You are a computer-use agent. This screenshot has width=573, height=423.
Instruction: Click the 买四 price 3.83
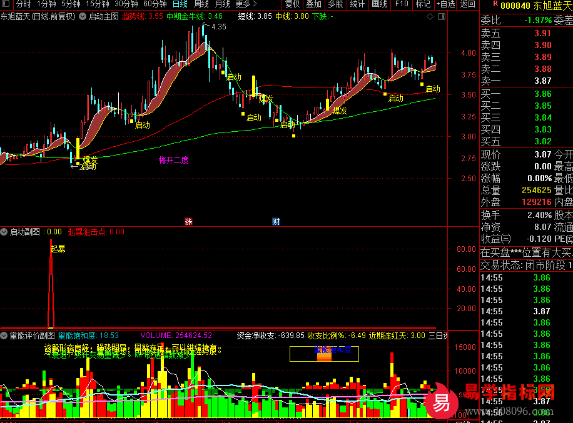pos(543,129)
